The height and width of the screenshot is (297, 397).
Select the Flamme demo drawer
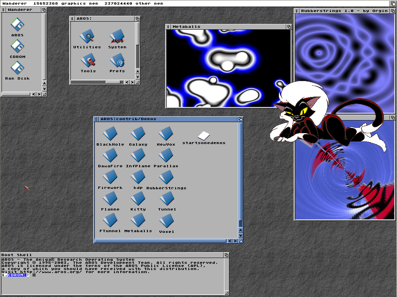[110, 201]
